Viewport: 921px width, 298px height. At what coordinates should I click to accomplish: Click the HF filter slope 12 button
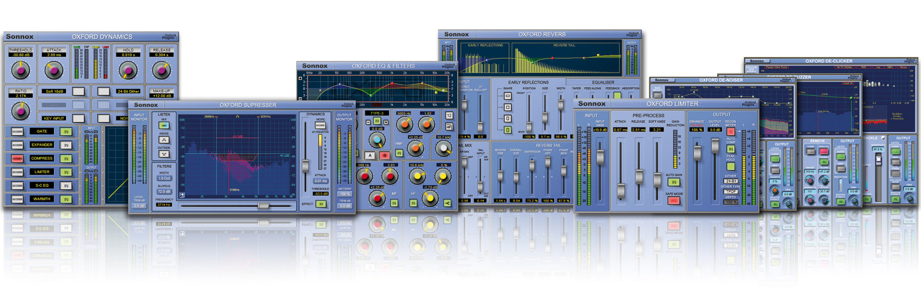point(449,115)
